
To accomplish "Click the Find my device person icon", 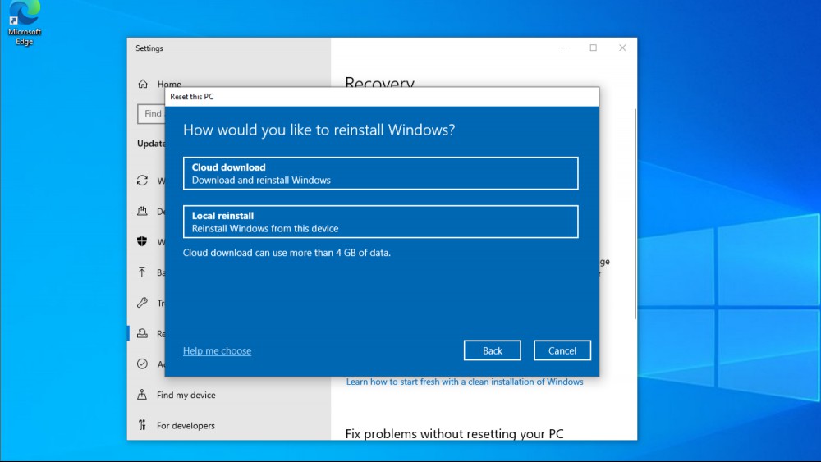I will (142, 395).
